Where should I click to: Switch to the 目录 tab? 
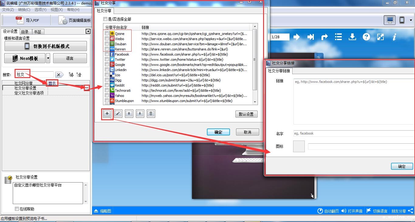(25, 32)
